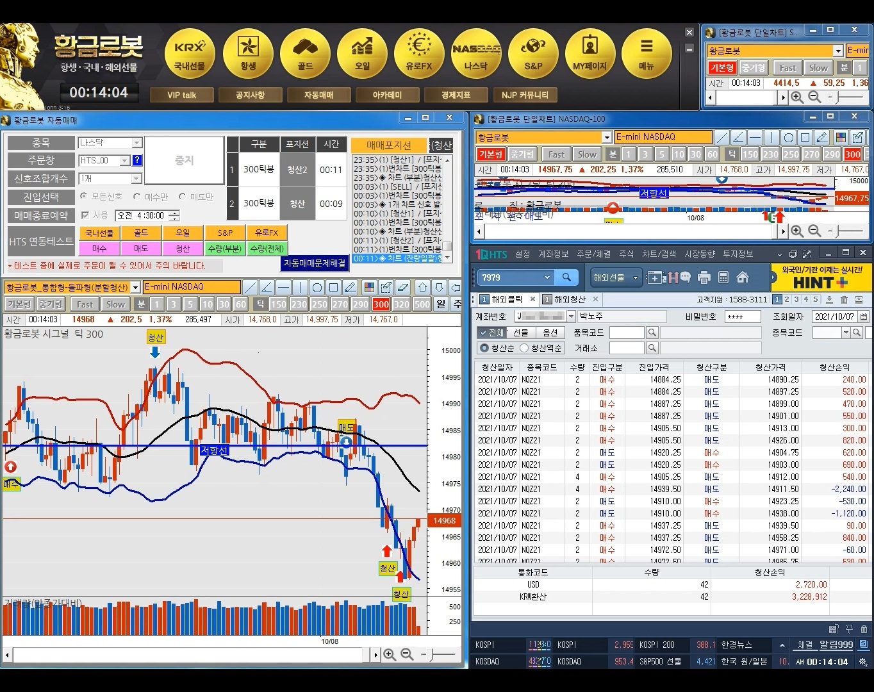Image resolution: width=874 pixels, height=692 pixels.
Task: Click the 매매종료예약 time spinner arrows
Action: pos(174,215)
